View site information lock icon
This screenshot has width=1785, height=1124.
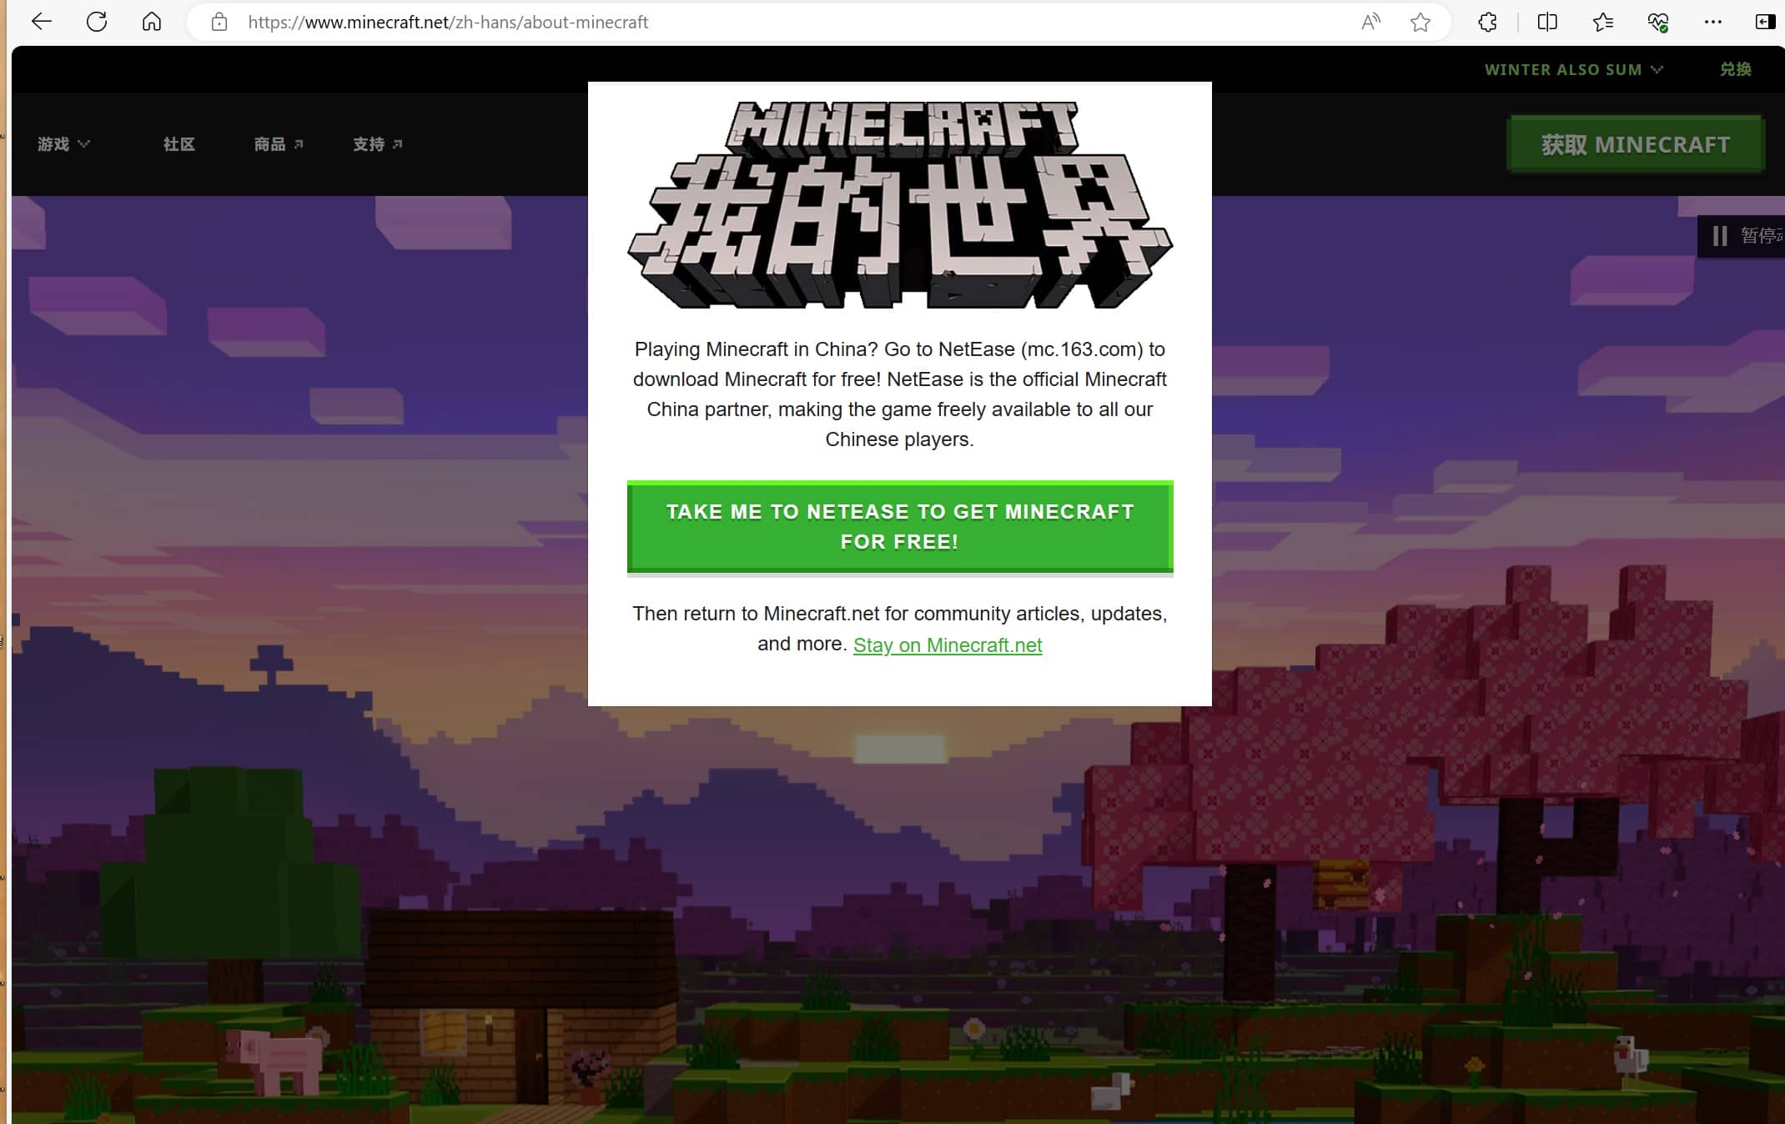click(x=219, y=23)
